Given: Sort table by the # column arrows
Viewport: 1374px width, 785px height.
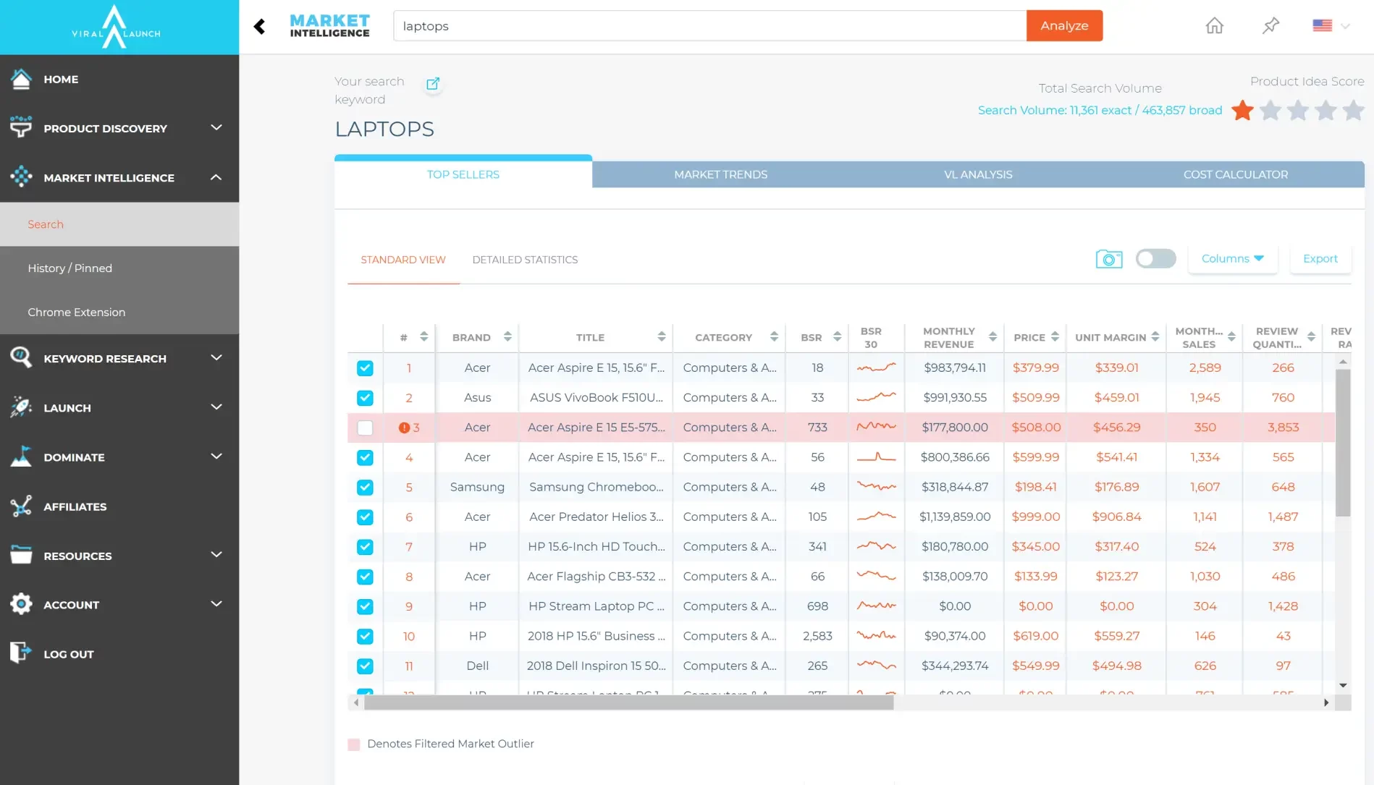Looking at the screenshot, I should point(423,336).
